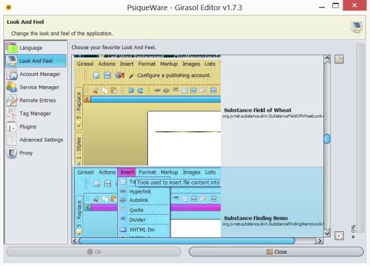Click the horizontal scrollbar's right arrow
The image size is (370, 266).
click(x=320, y=241)
